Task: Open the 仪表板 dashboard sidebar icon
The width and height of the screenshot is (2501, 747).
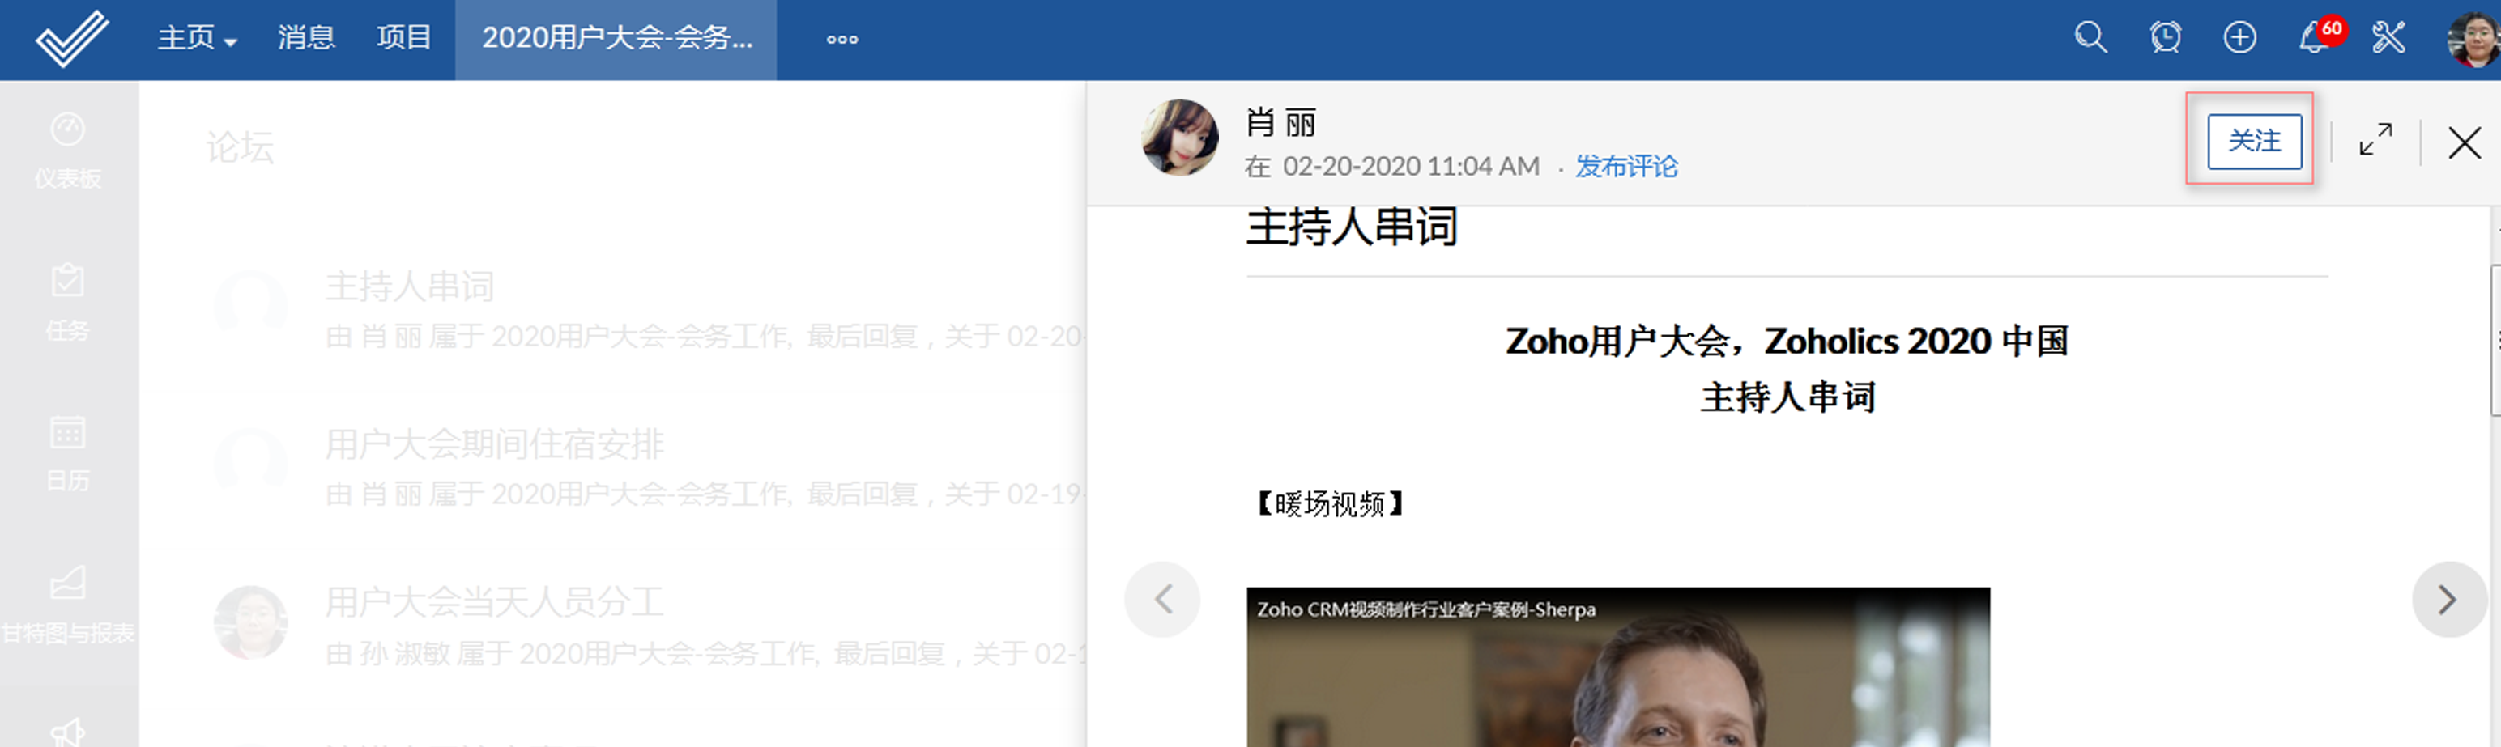Action: pyautogui.click(x=68, y=151)
